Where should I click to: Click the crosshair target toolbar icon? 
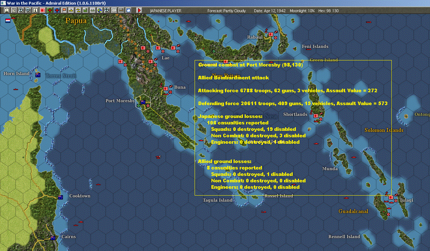point(107,11)
